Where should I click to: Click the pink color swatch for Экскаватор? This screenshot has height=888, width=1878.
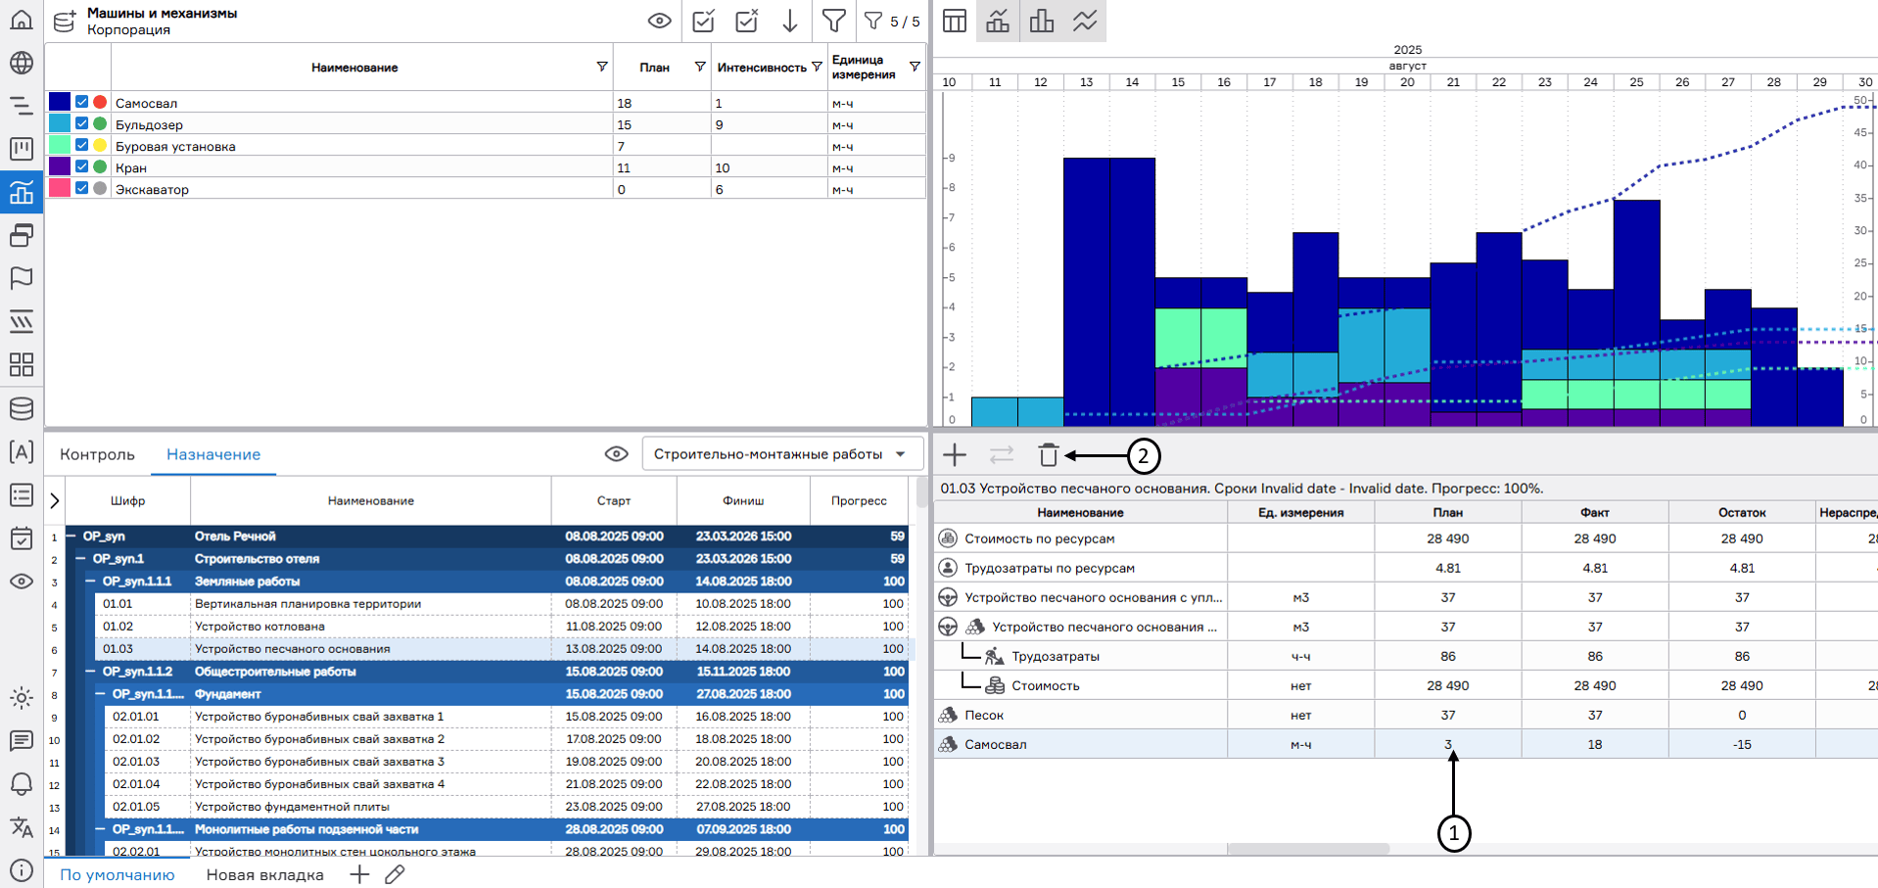click(x=59, y=188)
